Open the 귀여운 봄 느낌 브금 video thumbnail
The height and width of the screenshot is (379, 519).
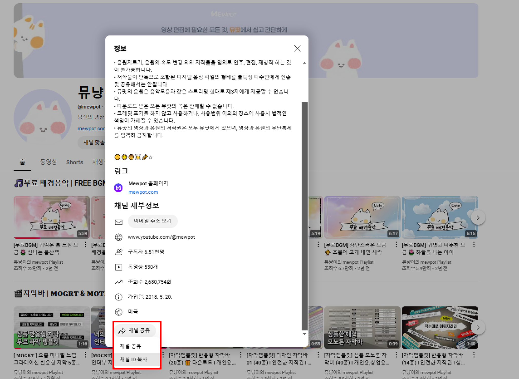[x=51, y=217]
